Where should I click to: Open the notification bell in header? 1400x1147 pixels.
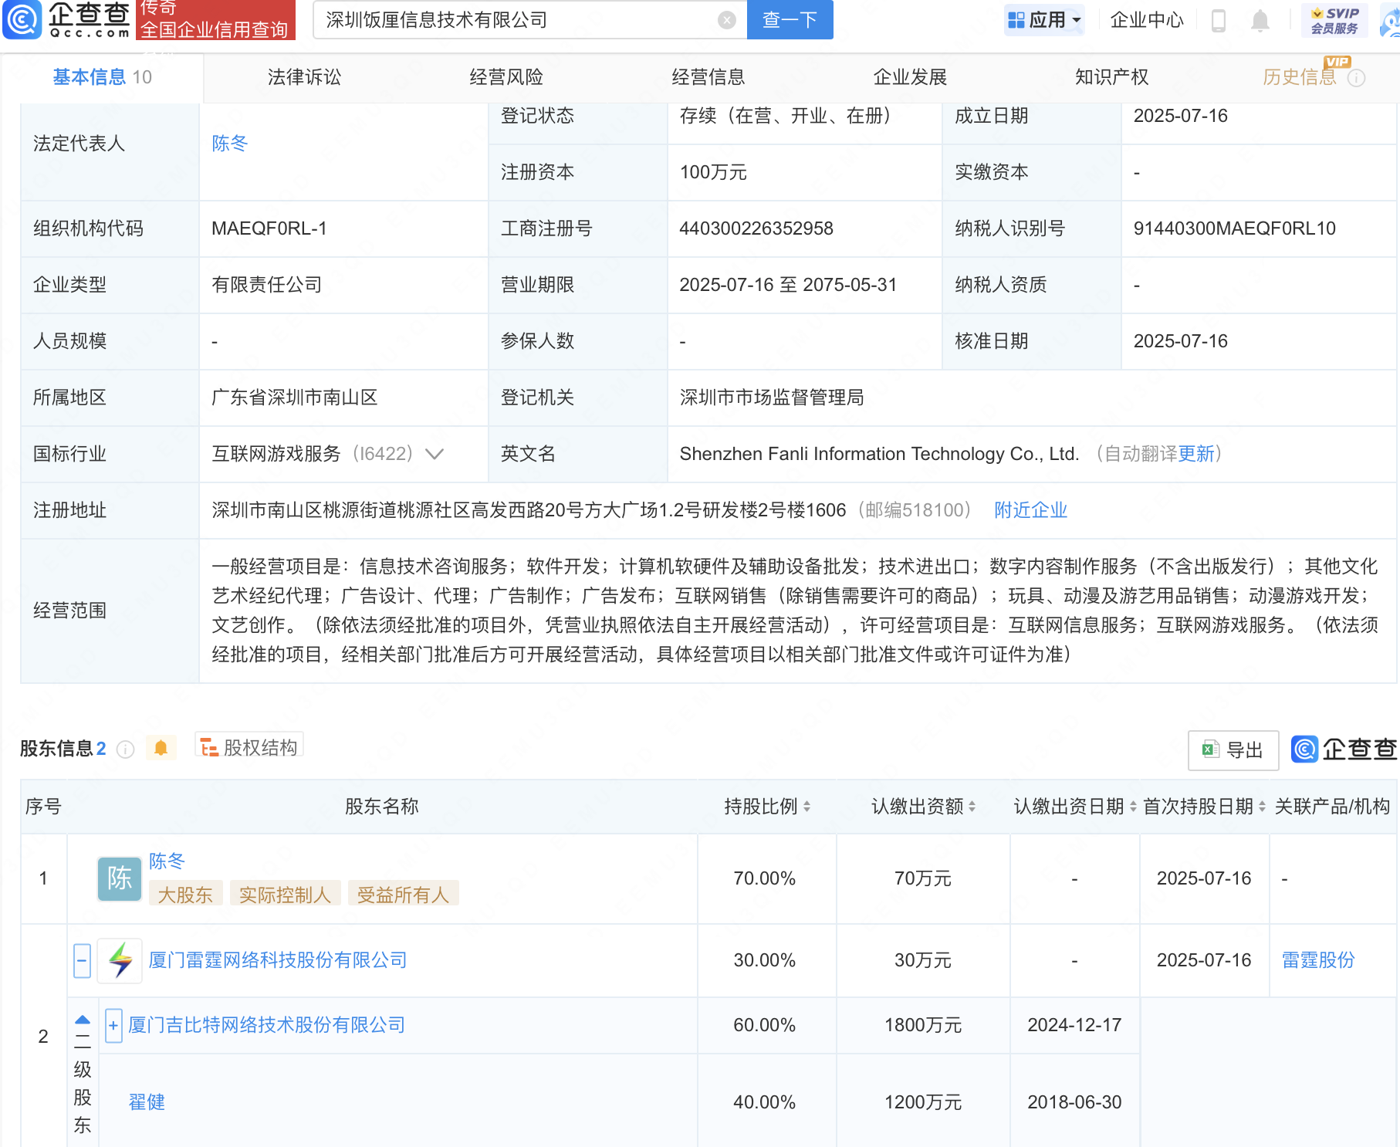click(x=1260, y=21)
